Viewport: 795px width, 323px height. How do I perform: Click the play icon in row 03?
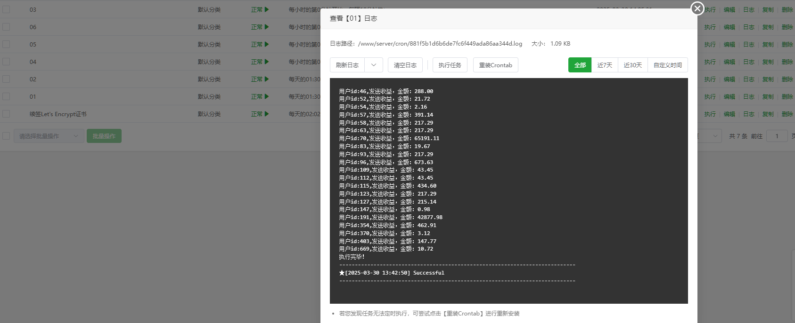(267, 9)
